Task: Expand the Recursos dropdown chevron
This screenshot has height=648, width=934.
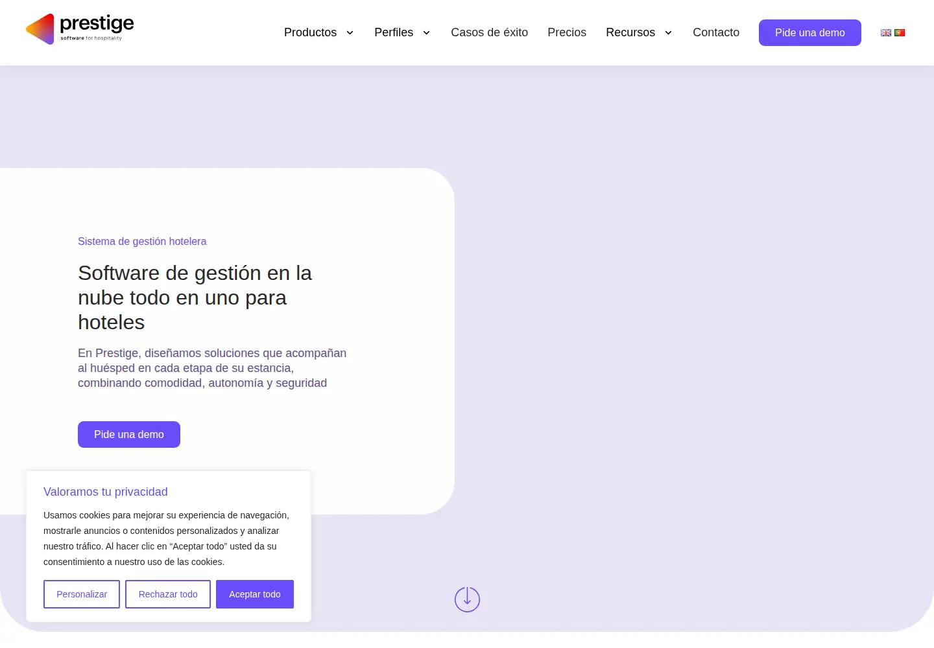Action: (x=668, y=32)
